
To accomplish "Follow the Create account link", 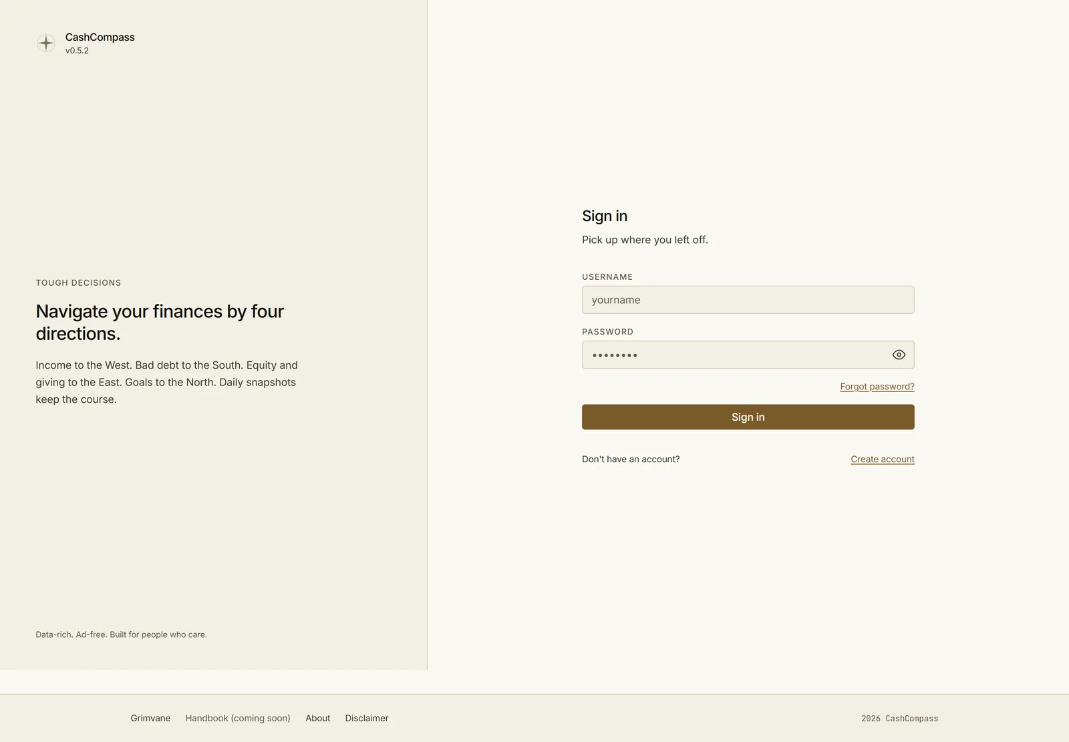I will click(x=883, y=459).
